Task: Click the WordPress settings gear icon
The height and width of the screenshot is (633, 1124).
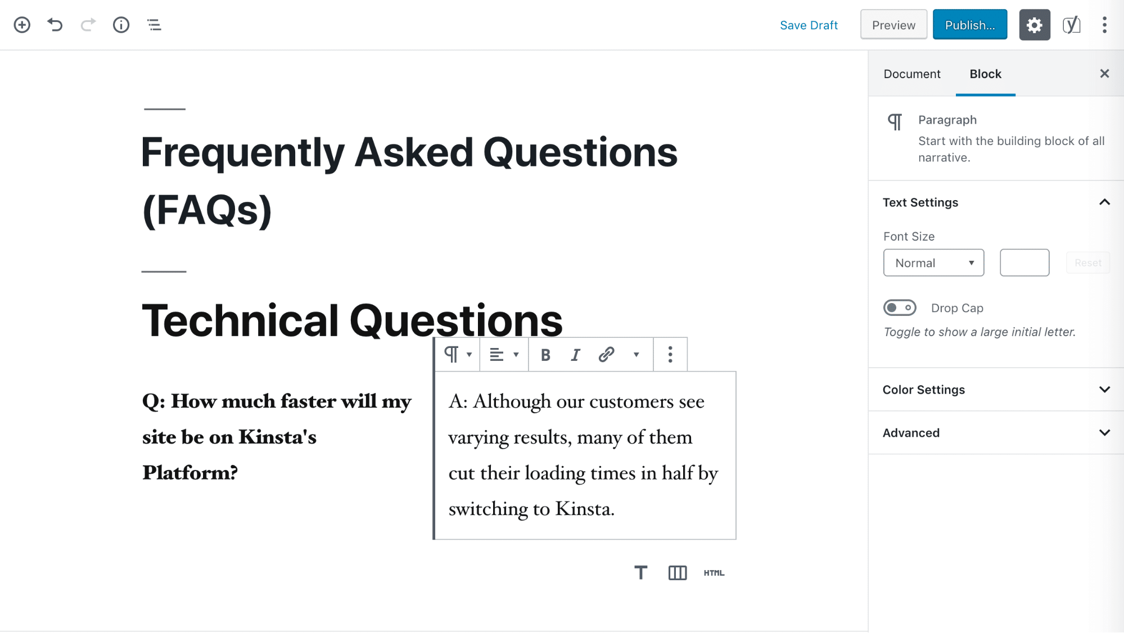Action: [1035, 25]
